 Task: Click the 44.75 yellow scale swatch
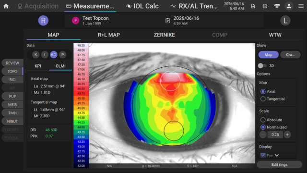(x=81, y=113)
